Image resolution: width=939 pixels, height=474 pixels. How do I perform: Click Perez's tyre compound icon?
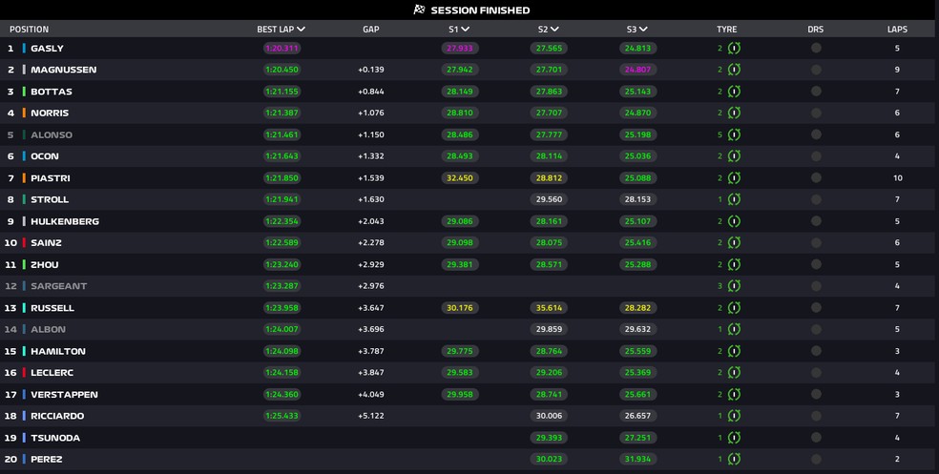coord(734,459)
